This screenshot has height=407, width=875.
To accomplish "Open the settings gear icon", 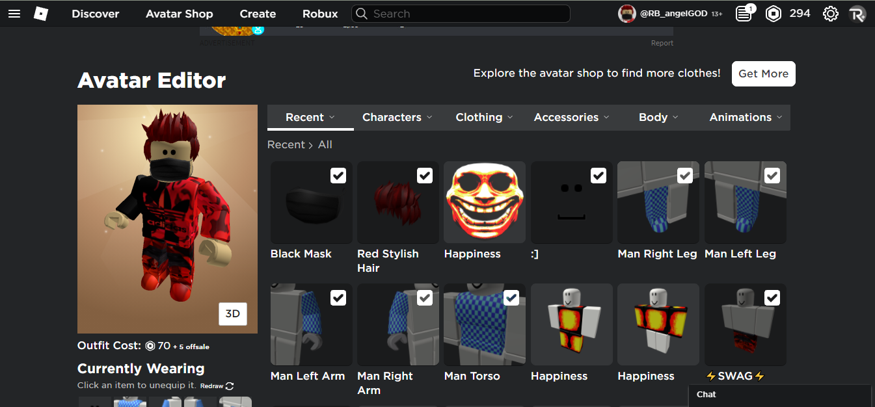I will tap(830, 14).
